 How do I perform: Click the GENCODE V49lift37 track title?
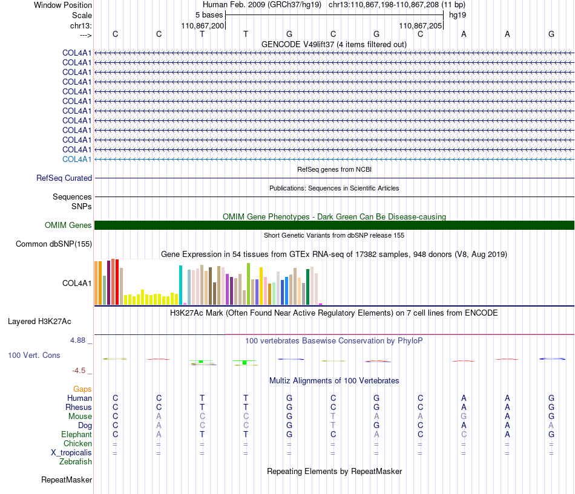(x=334, y=44)
